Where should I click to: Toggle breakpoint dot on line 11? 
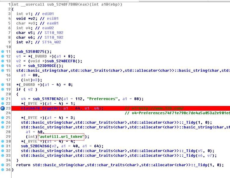pos(3,52)
